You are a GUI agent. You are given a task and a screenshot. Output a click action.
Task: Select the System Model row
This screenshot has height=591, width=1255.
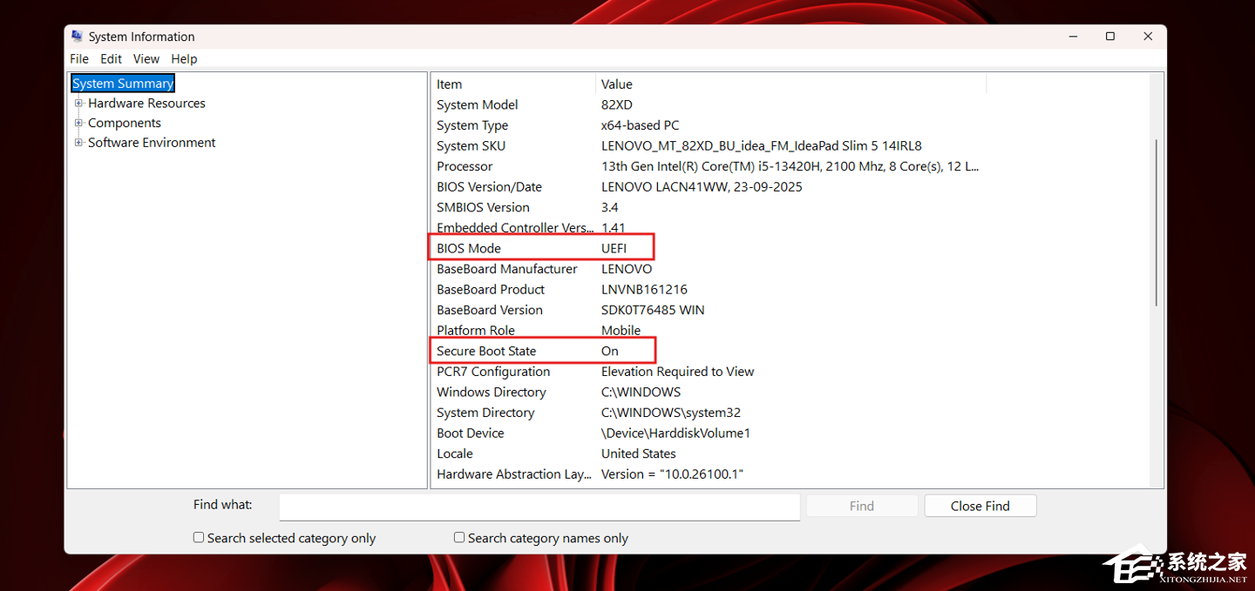[709, 104]
